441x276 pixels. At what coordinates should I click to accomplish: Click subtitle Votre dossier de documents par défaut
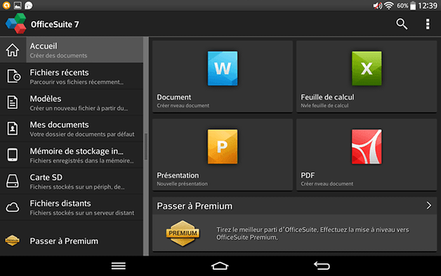click(82, 134)
